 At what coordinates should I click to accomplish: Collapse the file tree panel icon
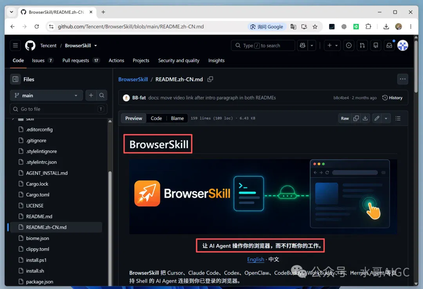point(15,79)
